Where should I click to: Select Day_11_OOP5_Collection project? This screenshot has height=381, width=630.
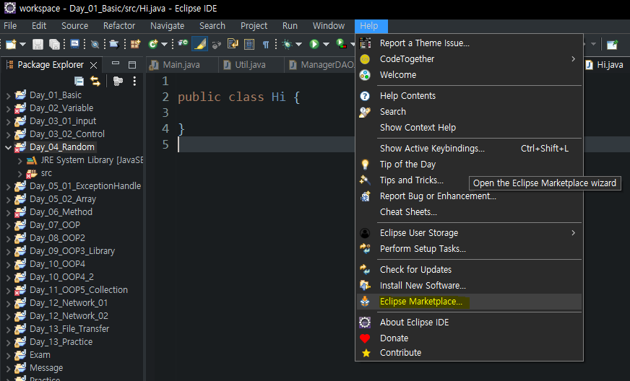point(79,290)
